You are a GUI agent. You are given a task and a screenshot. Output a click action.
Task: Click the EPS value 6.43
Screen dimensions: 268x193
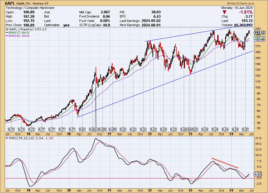pos(157,17)
